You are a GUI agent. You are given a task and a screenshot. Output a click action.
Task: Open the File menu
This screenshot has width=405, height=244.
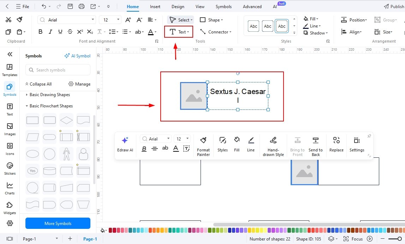point(23,6)
